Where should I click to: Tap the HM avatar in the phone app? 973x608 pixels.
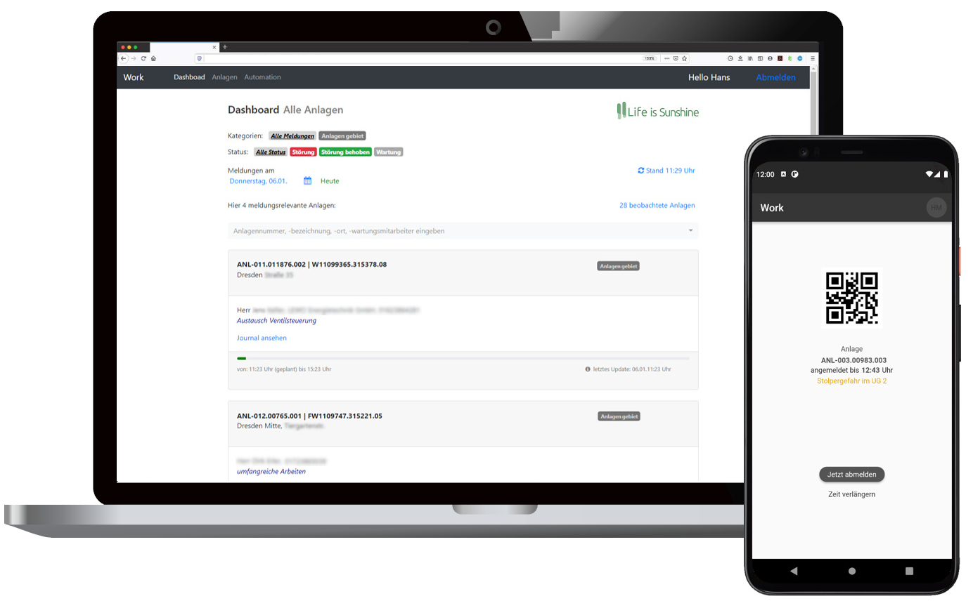tap(936, 207)
